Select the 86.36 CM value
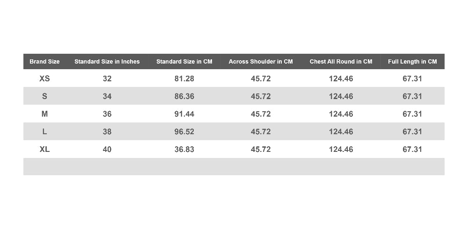Viewport: 468px width, 229px height. [x=184, y=96]
